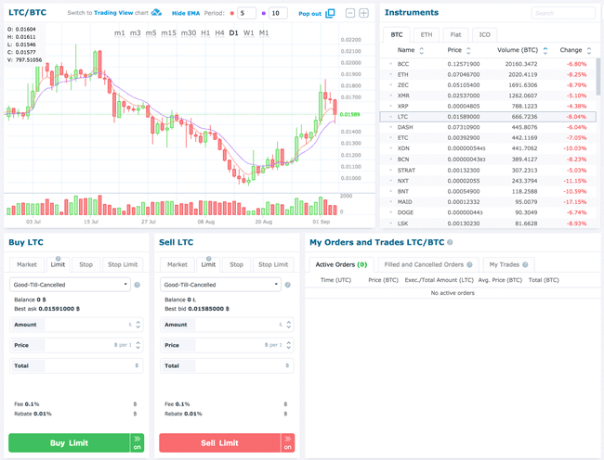Set chart timeframe to D1
This screenshot has height=460, width=604.
pos(233,33)
